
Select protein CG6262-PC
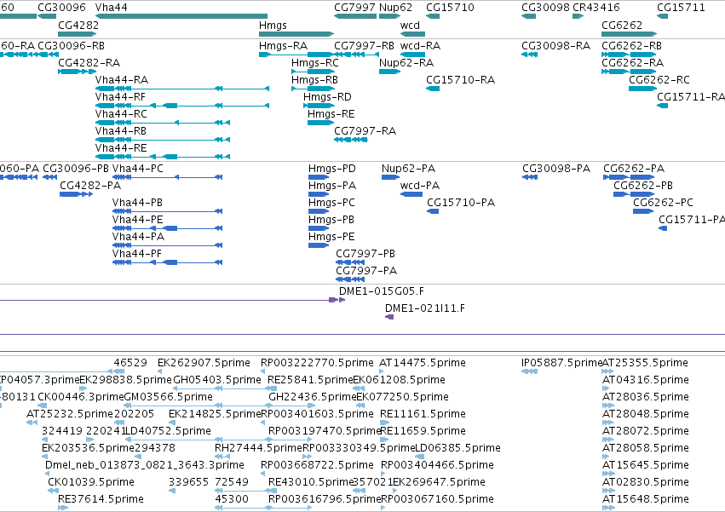[643, 211]
